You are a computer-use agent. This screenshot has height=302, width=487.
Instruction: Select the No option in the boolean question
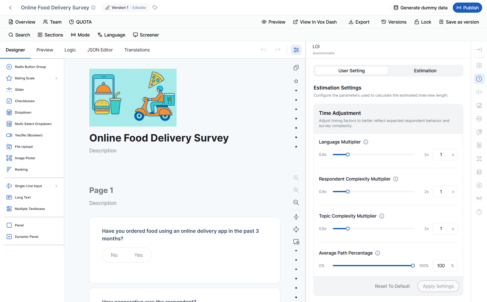(x=114, y=255)
